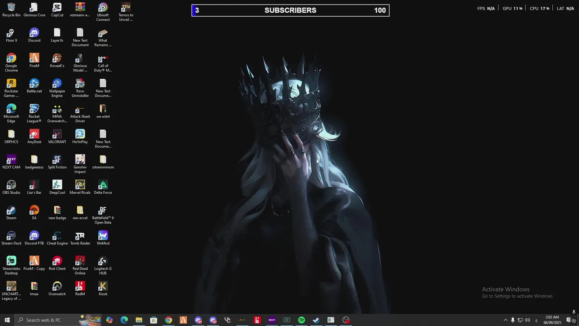This screenshot has width=579, height=326.
Task: Open Spotify from the taskbar
Action: click(x=301, y=320)
